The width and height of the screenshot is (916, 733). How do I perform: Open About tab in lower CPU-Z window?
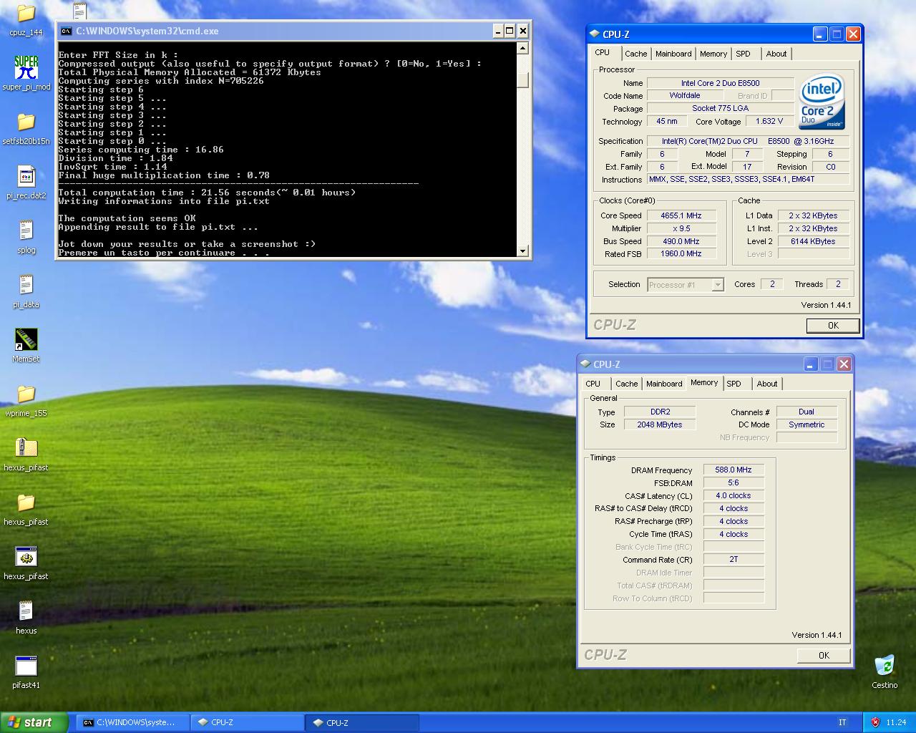pos(767,384)
